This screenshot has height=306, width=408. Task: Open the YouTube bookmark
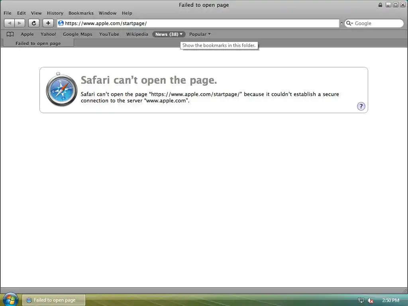click(x=109, y=34)
